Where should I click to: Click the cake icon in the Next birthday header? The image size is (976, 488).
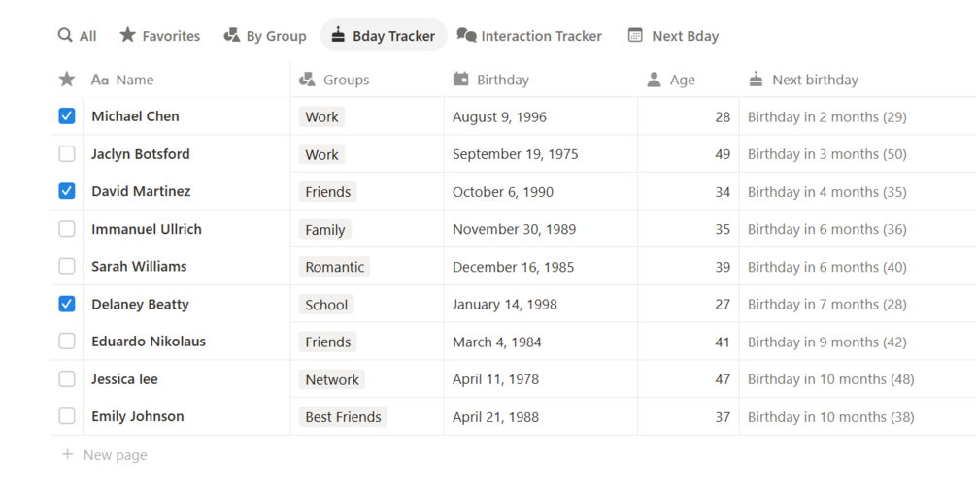point(756,80)
